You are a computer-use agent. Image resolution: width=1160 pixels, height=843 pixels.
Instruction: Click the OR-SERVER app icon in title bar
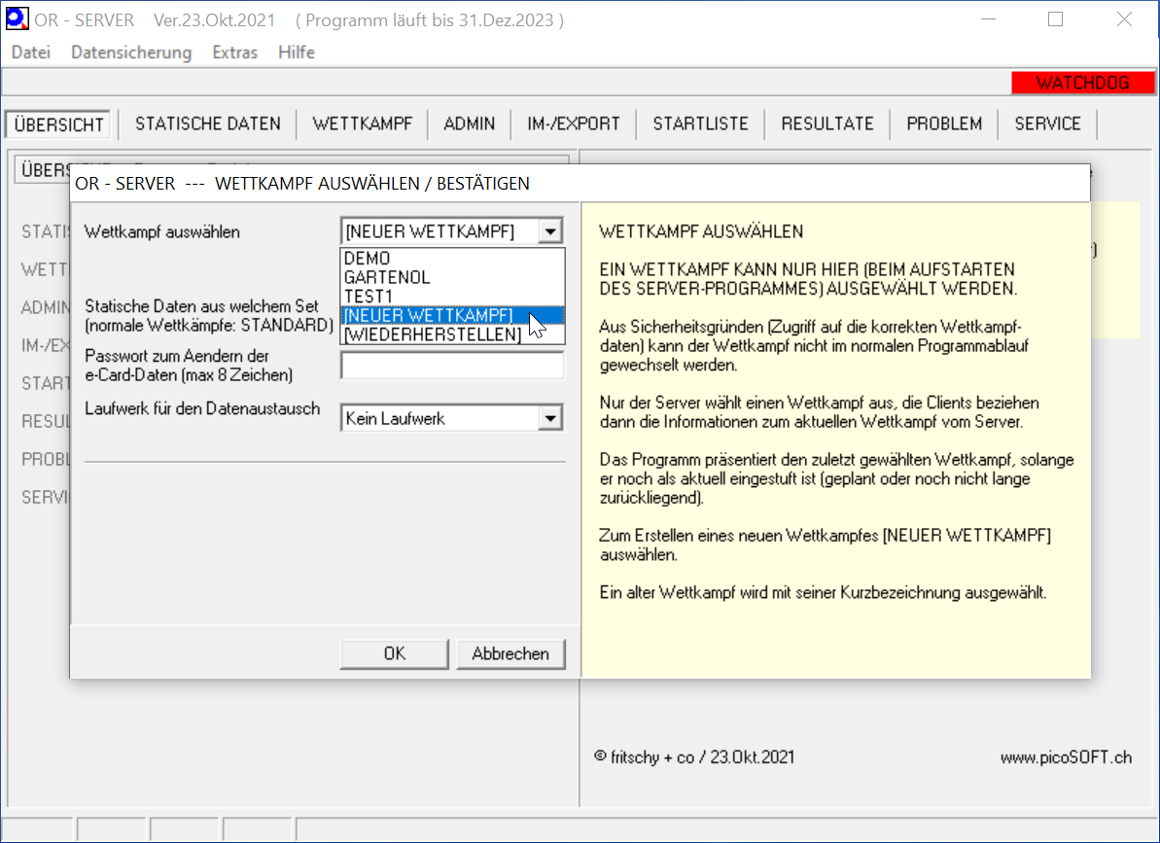[18, 19]
